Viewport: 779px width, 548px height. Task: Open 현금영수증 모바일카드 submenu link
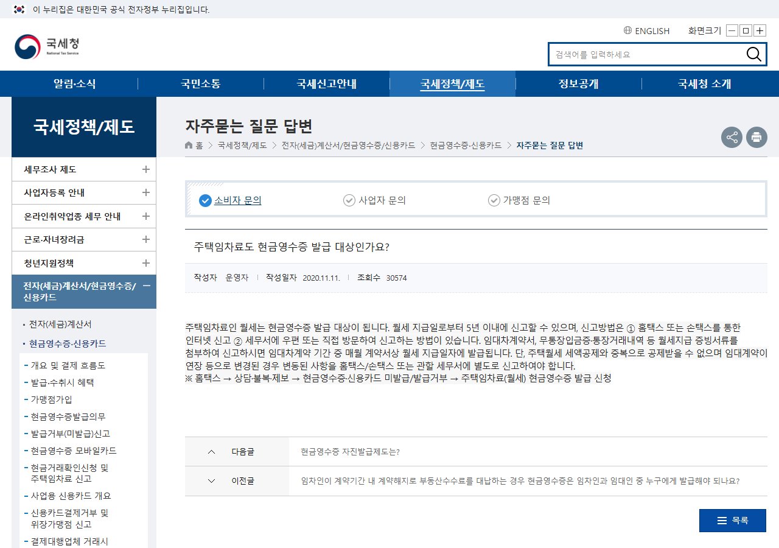coord(74,451)
